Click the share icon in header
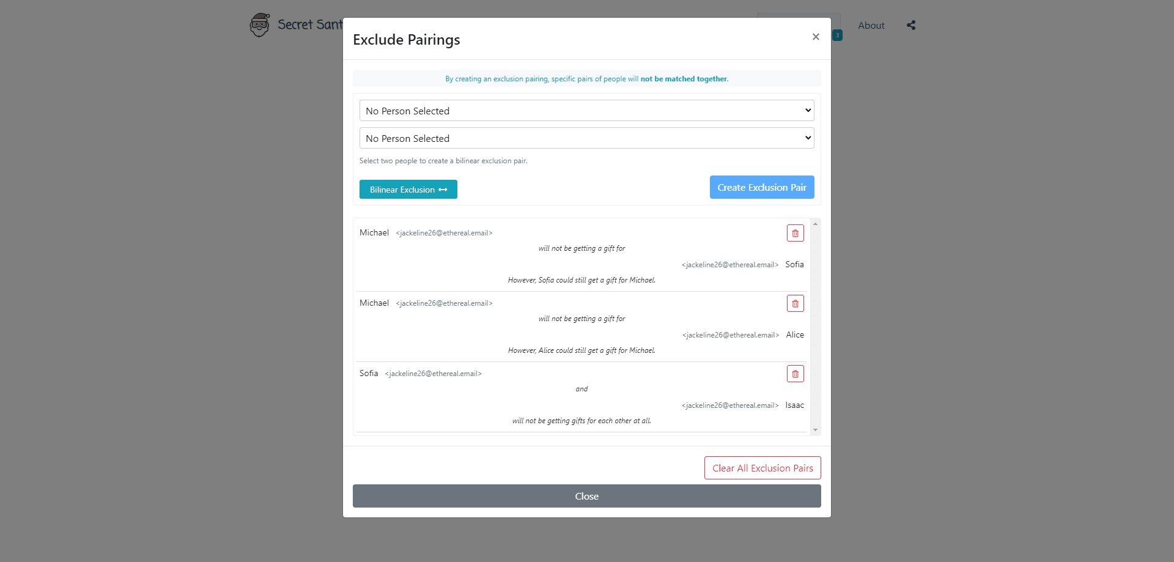 click(x=911, y=25)
